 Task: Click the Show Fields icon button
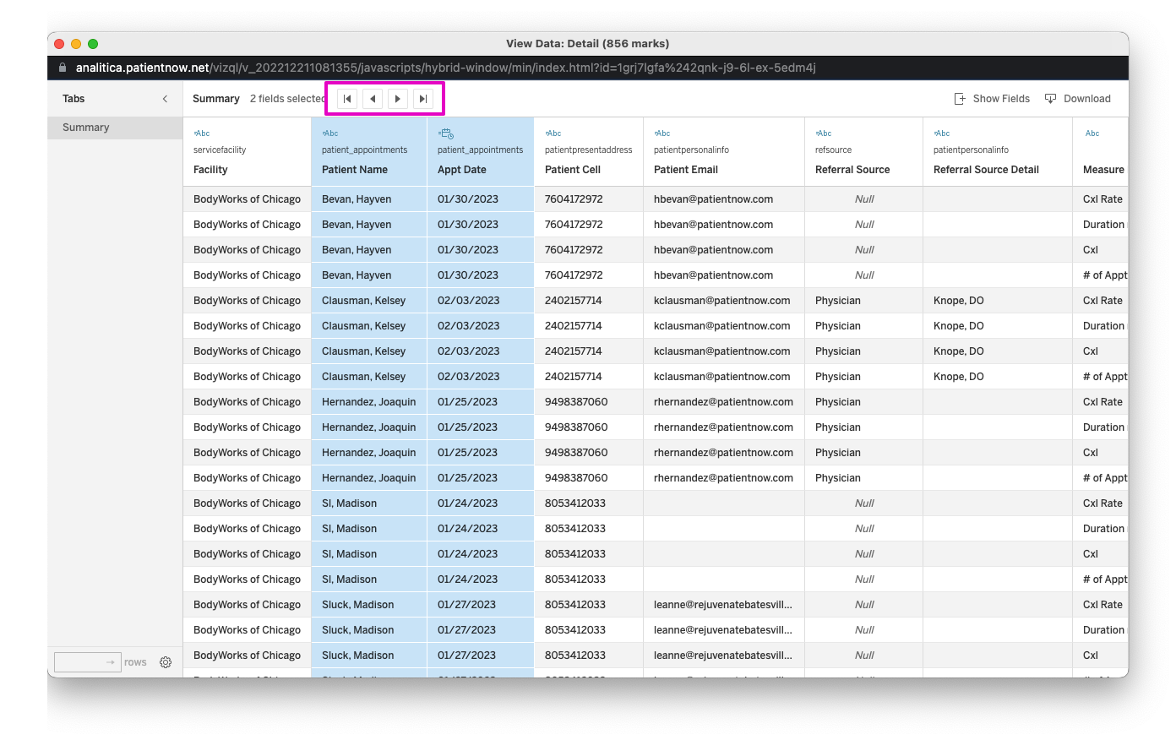pos(992,99)
